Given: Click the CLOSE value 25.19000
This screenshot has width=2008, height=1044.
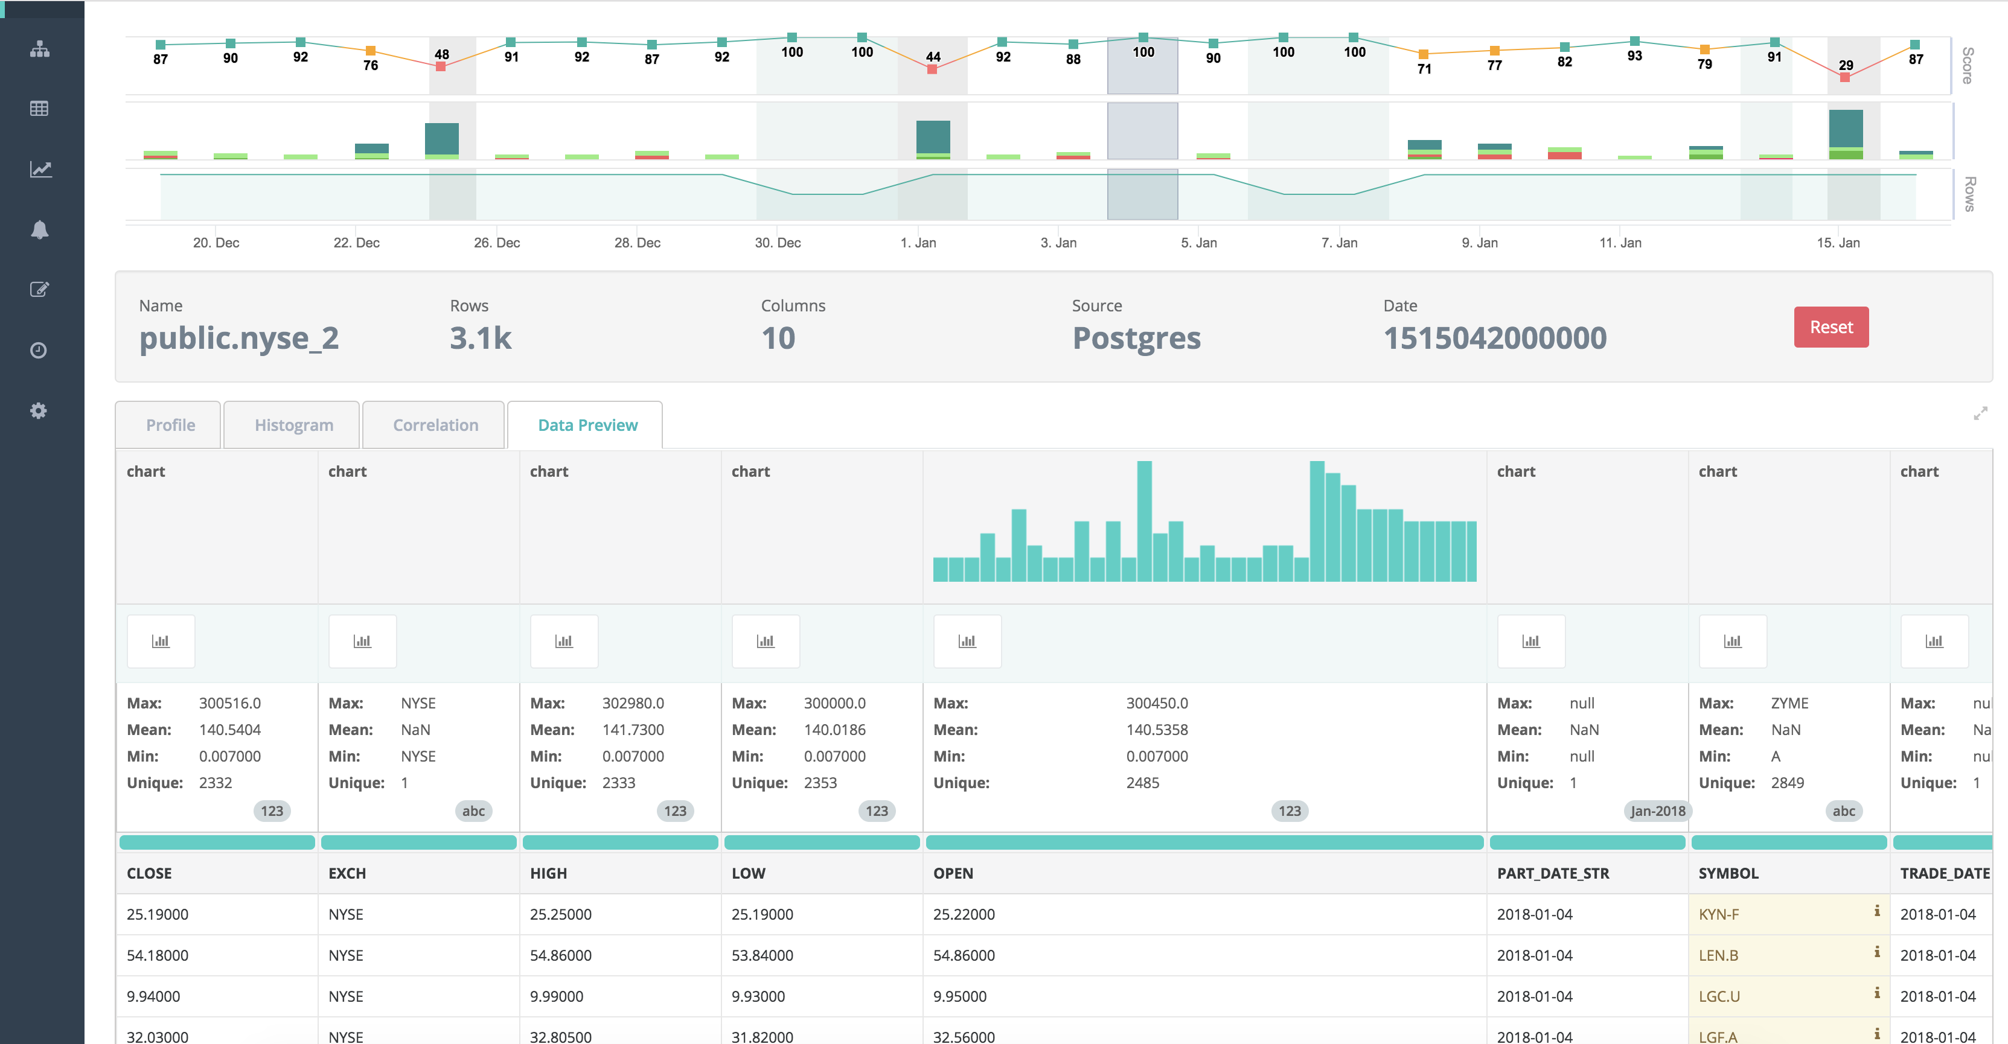Looking at the screenshot, I should pyautogui.click(x=158, y=914).
